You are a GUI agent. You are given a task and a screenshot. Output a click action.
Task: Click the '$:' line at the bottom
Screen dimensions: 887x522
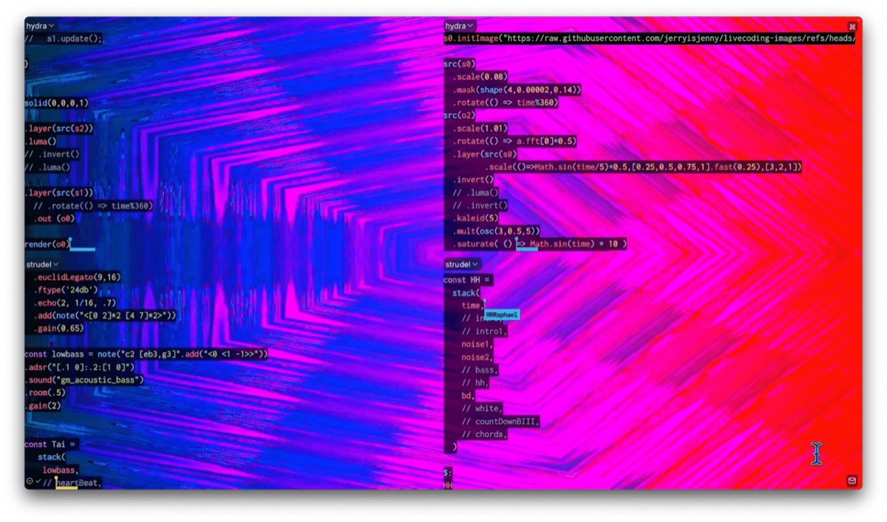point(447,472)
